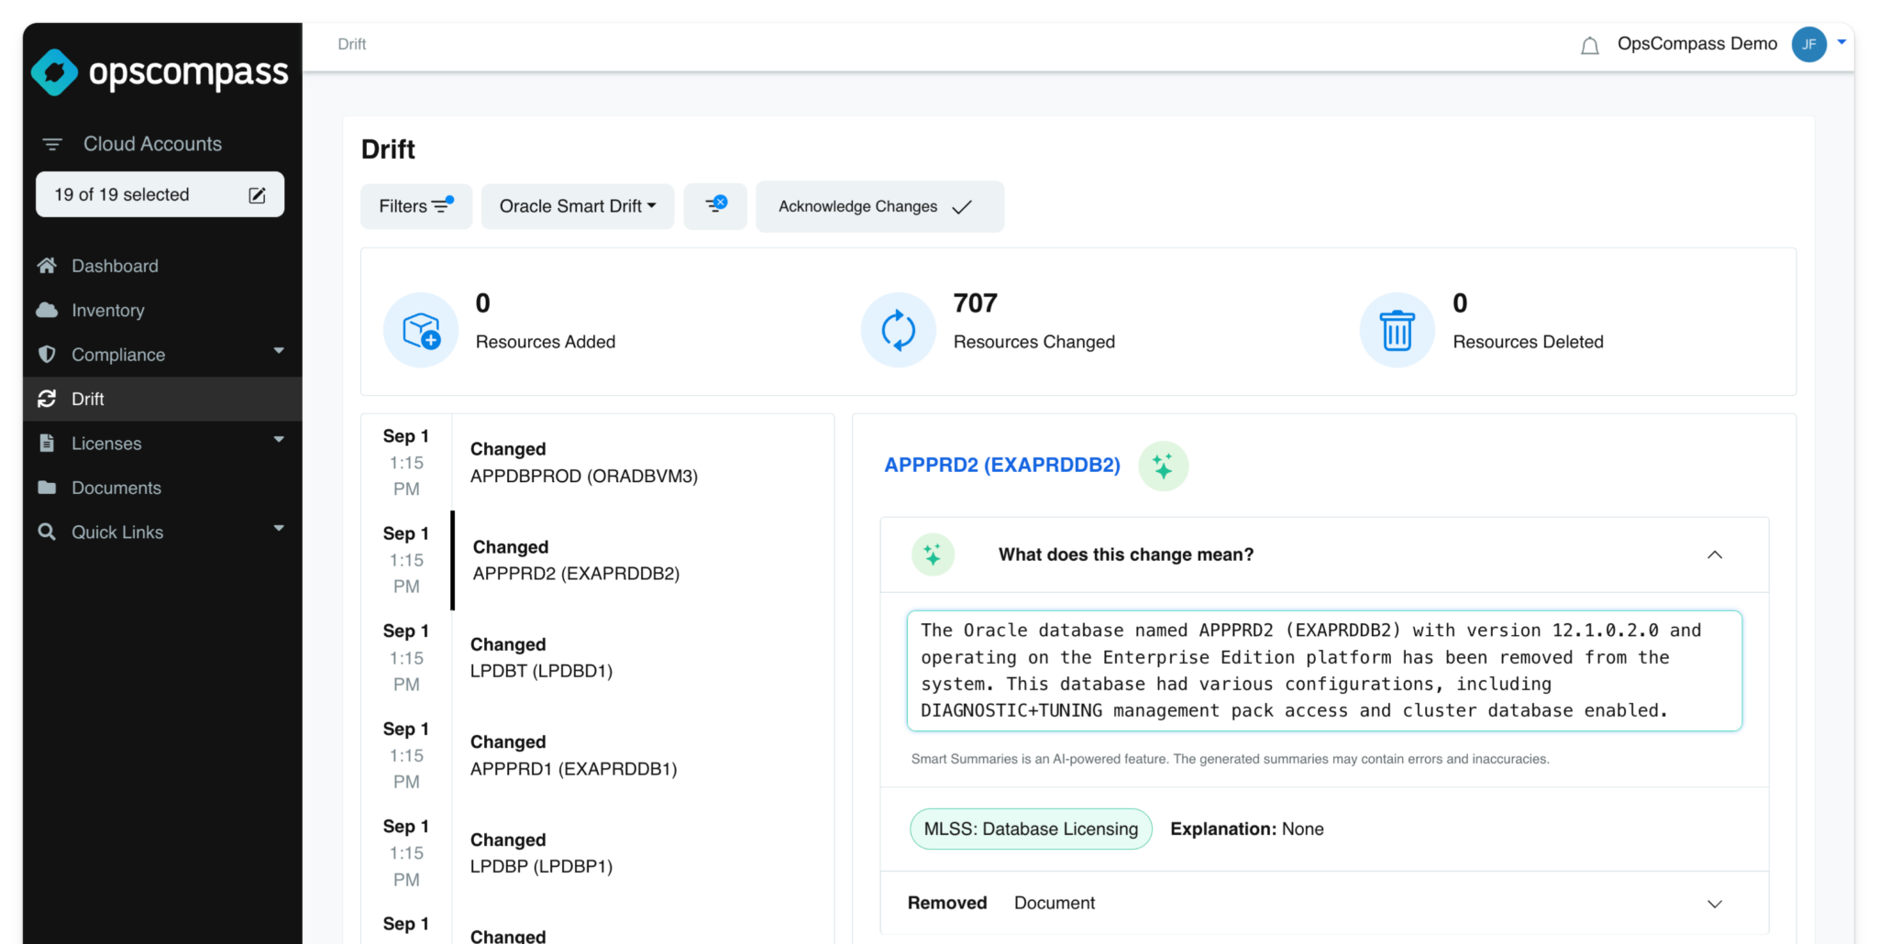
Task: Click the Cloud Accounts heading
Action: pyautogui.click(x=152, y=144)
